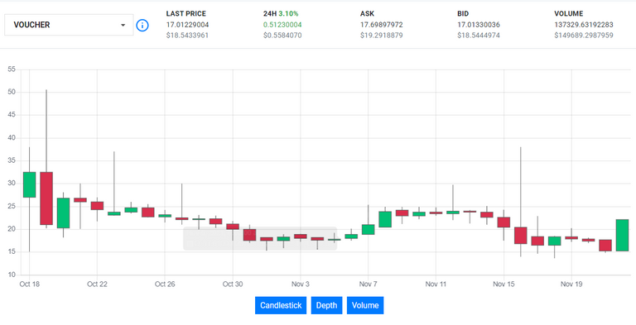Select the tall red candle with 50 high wick
The height and width of the screenshot is (325, 636).
[46, 198]
